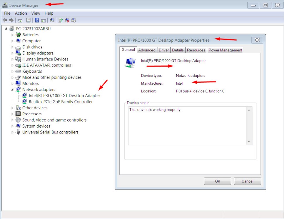Screen dimensions: 284x219
Task: Expand the Disk drives node
Action: click(12, 47)
